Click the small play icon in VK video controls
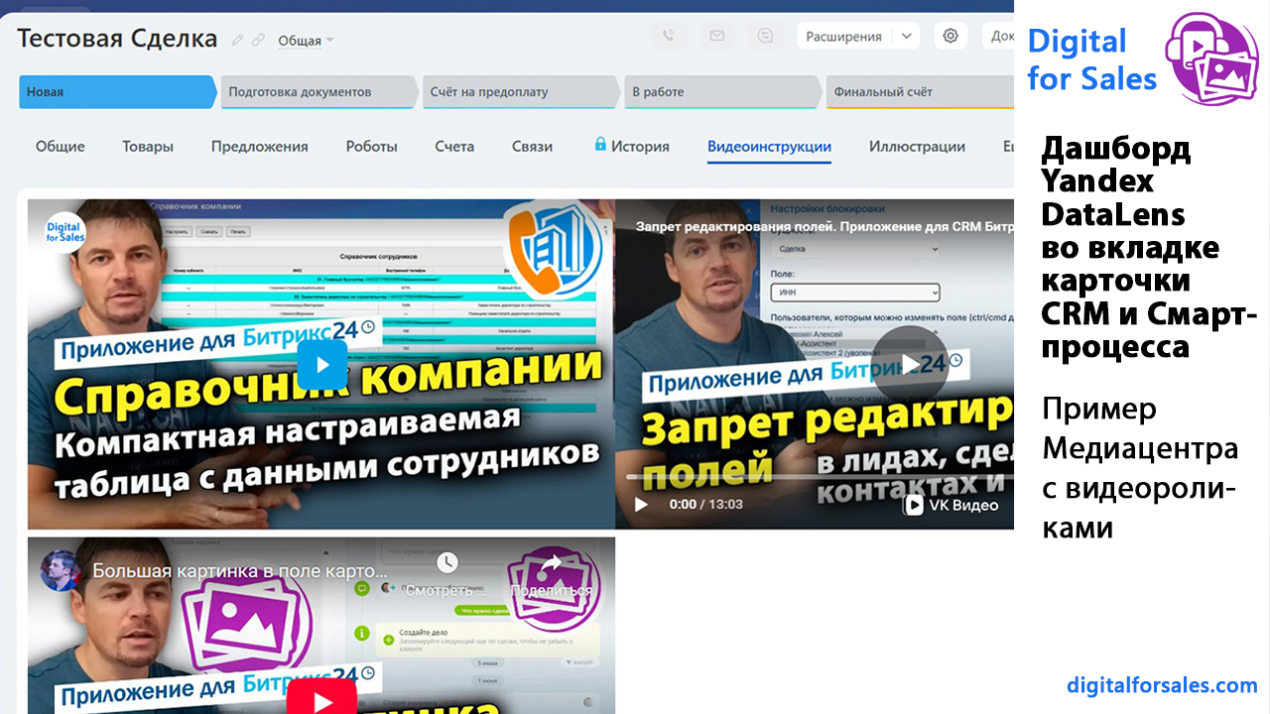The height and width of the screenshot is (714, 1270). pos(641,505)
